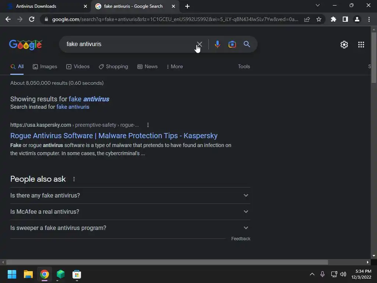The height and width of the screenshot is (283, 377).
Task: Open the Windows Start menu
Action: (x=12, y=274)
